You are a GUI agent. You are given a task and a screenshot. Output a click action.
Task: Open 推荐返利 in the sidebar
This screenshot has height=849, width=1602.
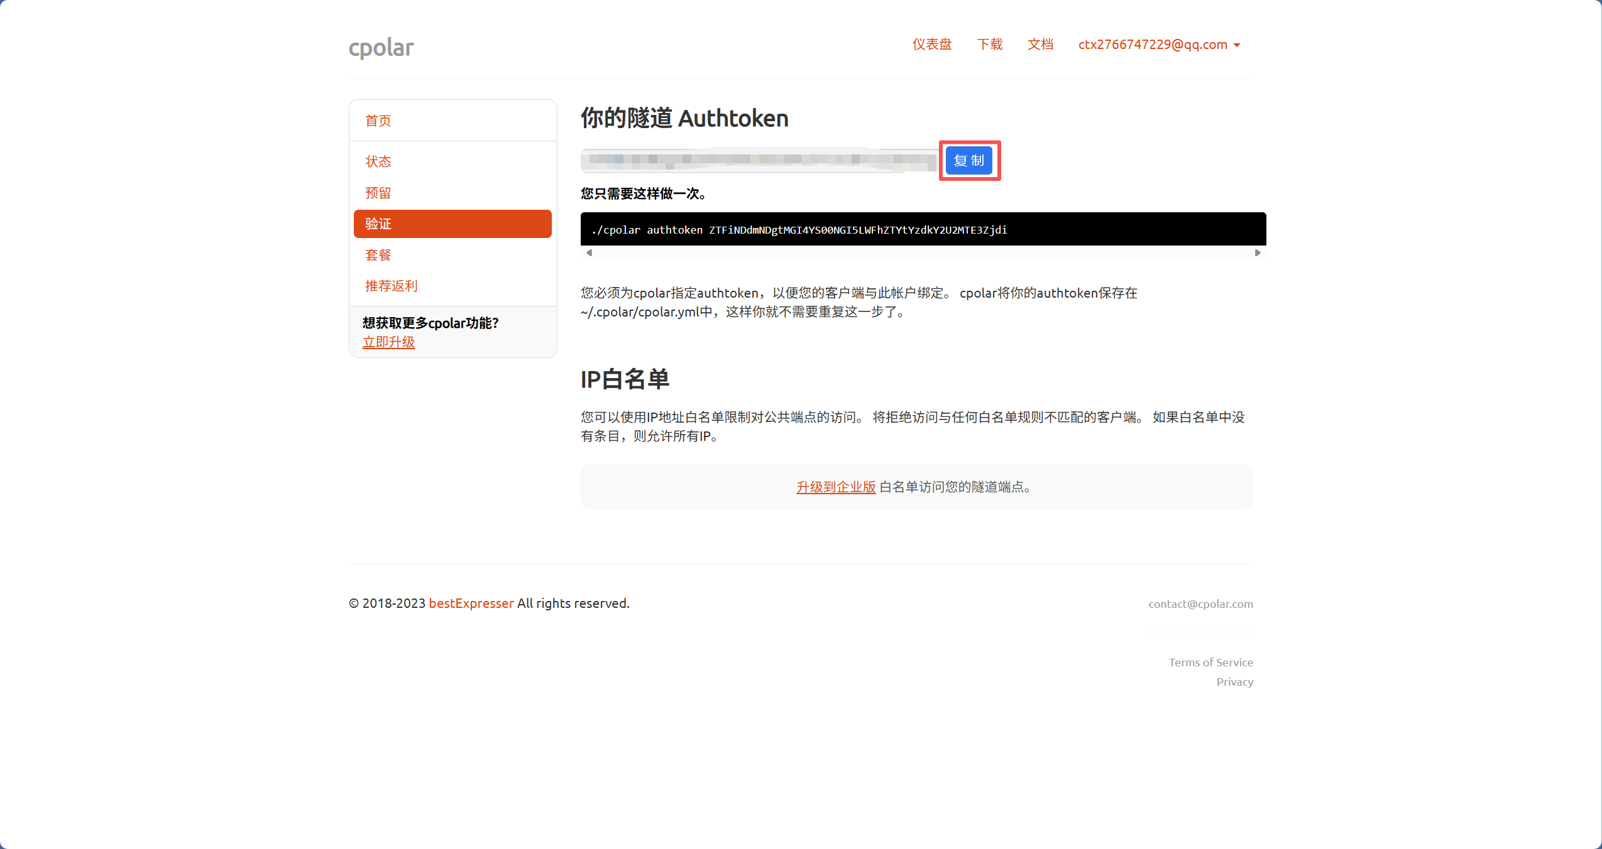(x=391, y=286)
